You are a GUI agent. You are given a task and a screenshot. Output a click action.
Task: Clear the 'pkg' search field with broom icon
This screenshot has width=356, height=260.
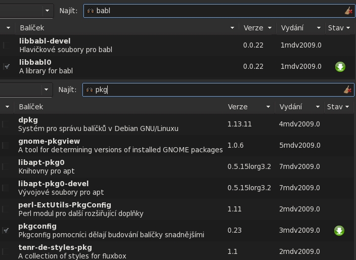coord(347,90)
